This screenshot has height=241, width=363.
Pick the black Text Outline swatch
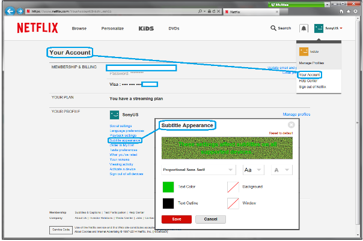168,203
